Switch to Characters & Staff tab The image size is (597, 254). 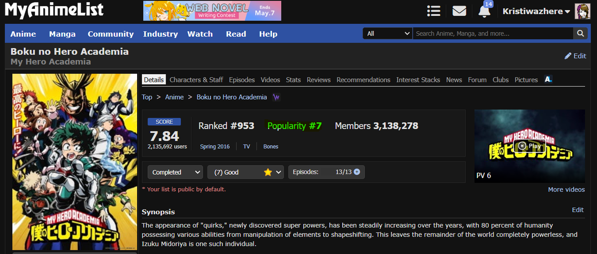[196, 80]
